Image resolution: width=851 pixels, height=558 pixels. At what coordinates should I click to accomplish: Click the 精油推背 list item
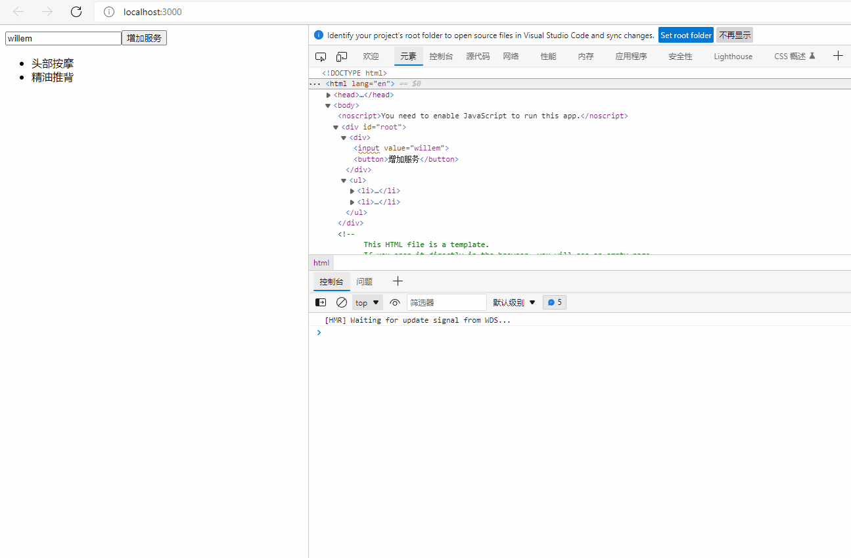(53, 78)
